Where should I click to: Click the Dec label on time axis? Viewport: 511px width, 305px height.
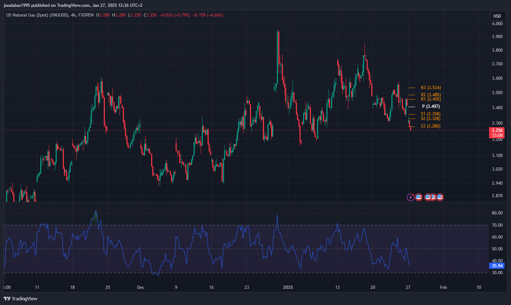[x=141, y=287]
